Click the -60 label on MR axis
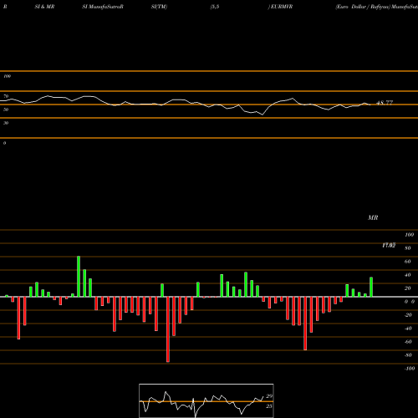The height and width of the screenshot is (418, 418). tap(408, 342)
